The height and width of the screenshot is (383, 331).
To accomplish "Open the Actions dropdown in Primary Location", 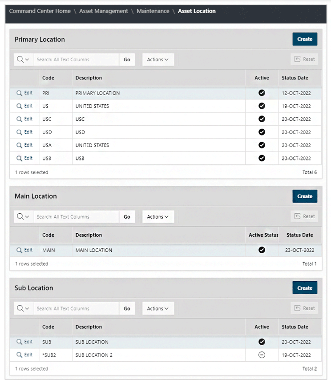I will [x=158, y=60].
